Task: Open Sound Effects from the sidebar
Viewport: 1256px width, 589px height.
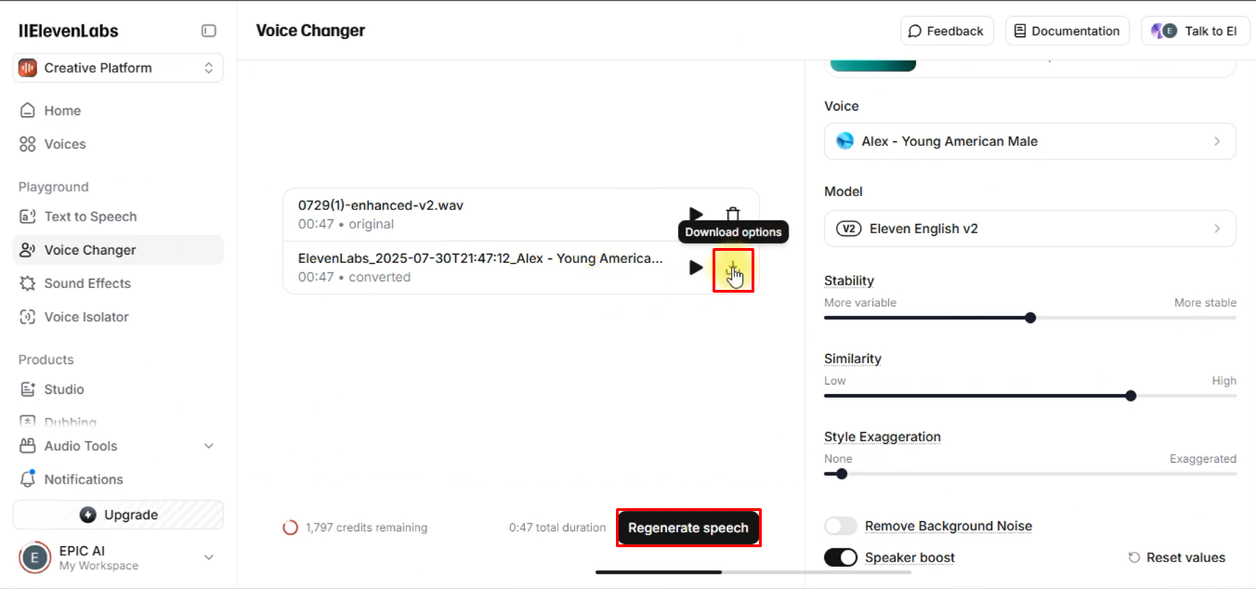Action: coord(87,283)
